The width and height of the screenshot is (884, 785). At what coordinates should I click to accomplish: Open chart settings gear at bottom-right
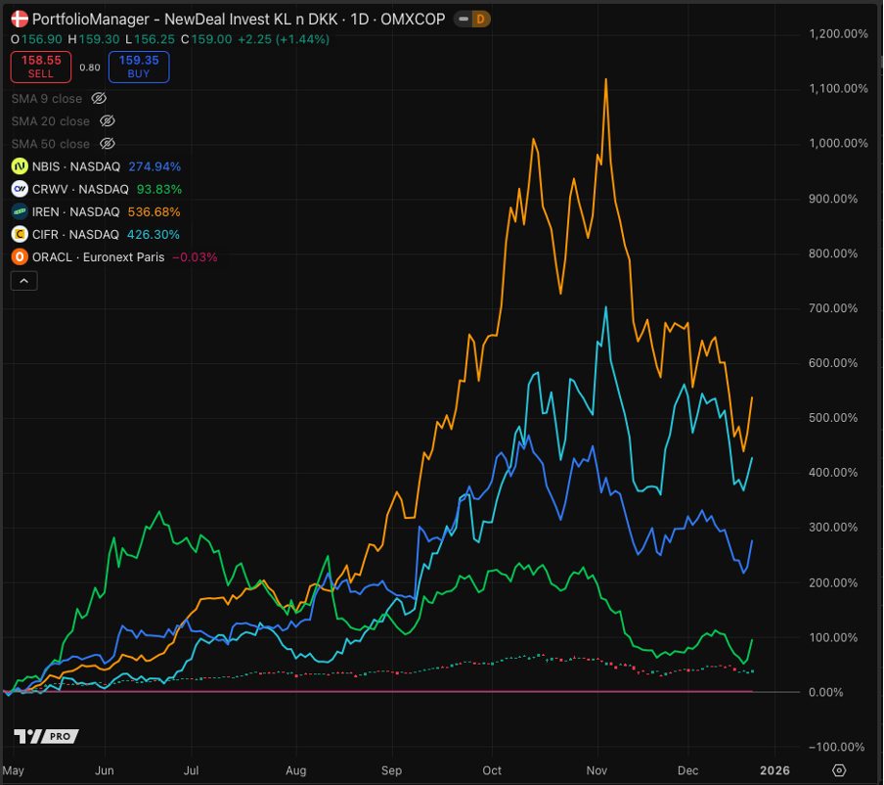pos(839,770)
